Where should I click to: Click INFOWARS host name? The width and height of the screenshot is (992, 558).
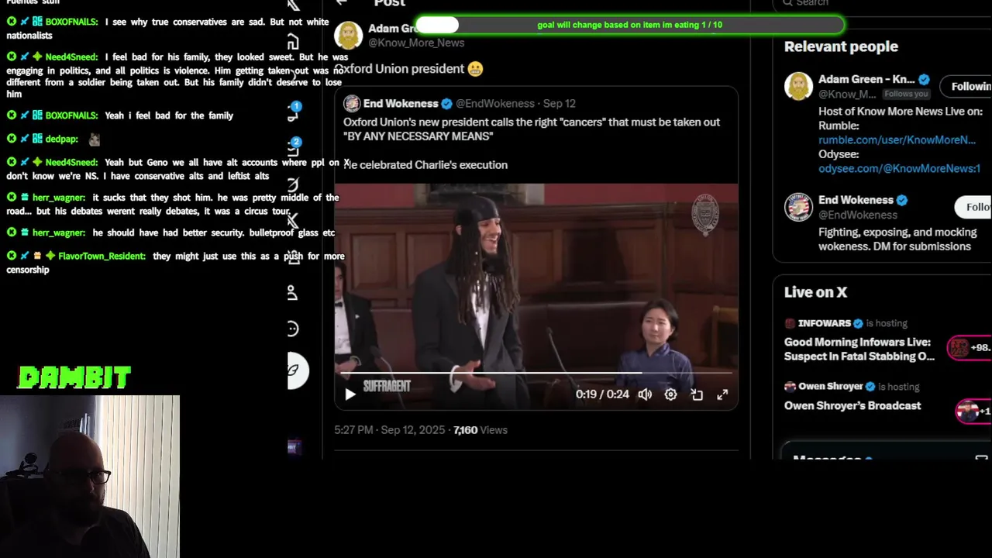824,323
